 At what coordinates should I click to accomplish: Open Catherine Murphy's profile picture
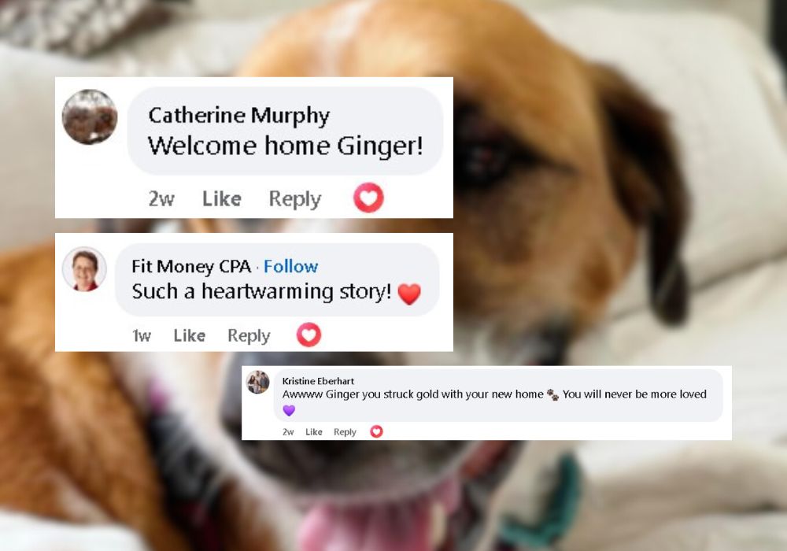pos(90,117)
